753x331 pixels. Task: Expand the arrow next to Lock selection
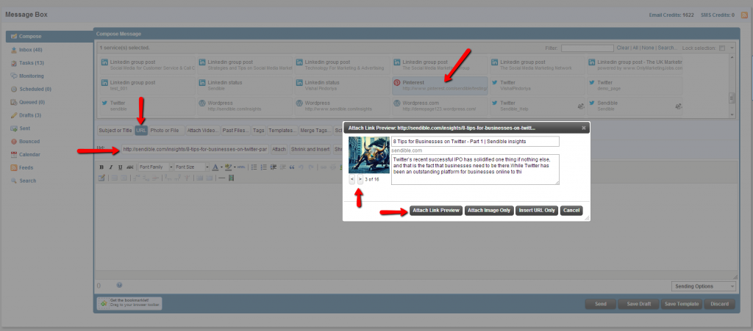point(732,48)
